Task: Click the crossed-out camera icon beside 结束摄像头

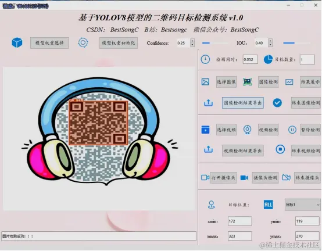Action: click(287, 177)
